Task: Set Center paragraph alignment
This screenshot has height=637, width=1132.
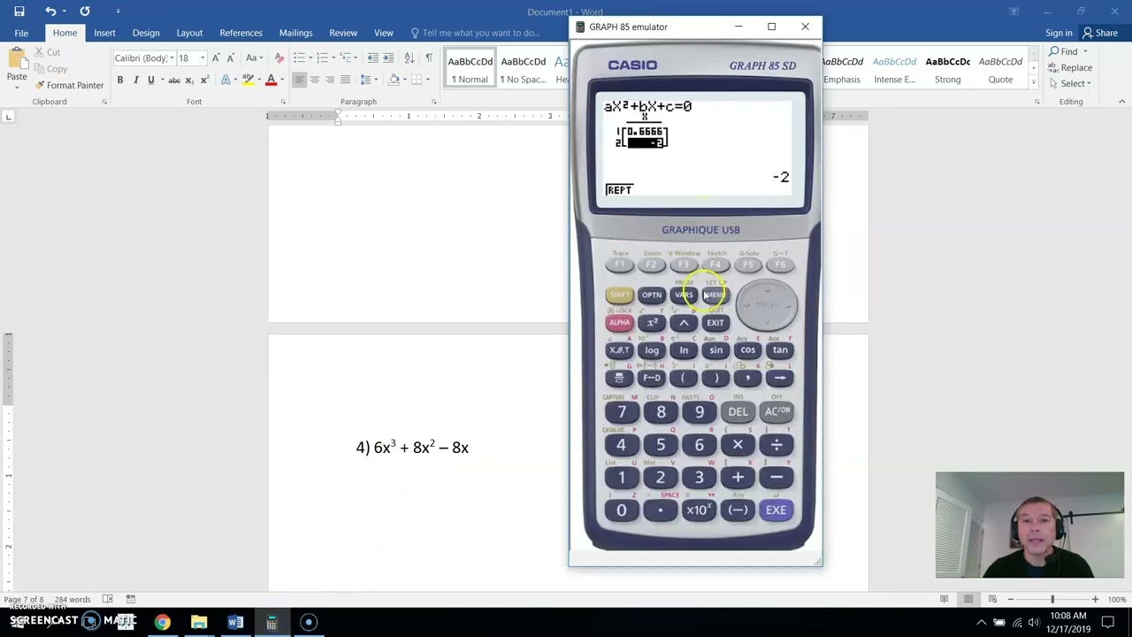Action: coord(315,80)
